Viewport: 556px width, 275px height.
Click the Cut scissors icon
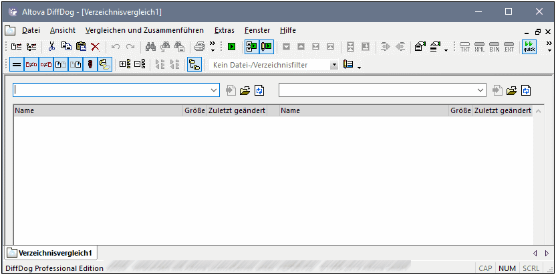[x=51, y=46]
